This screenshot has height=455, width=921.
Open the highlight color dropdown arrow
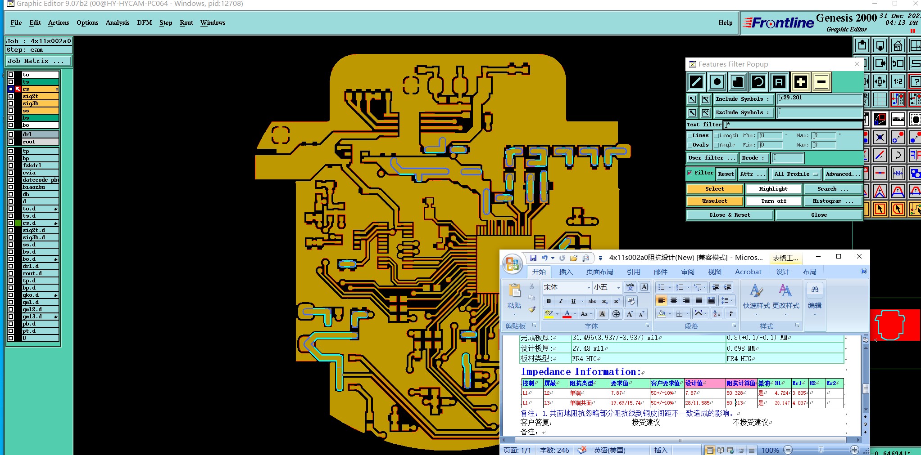click(557, 314)
